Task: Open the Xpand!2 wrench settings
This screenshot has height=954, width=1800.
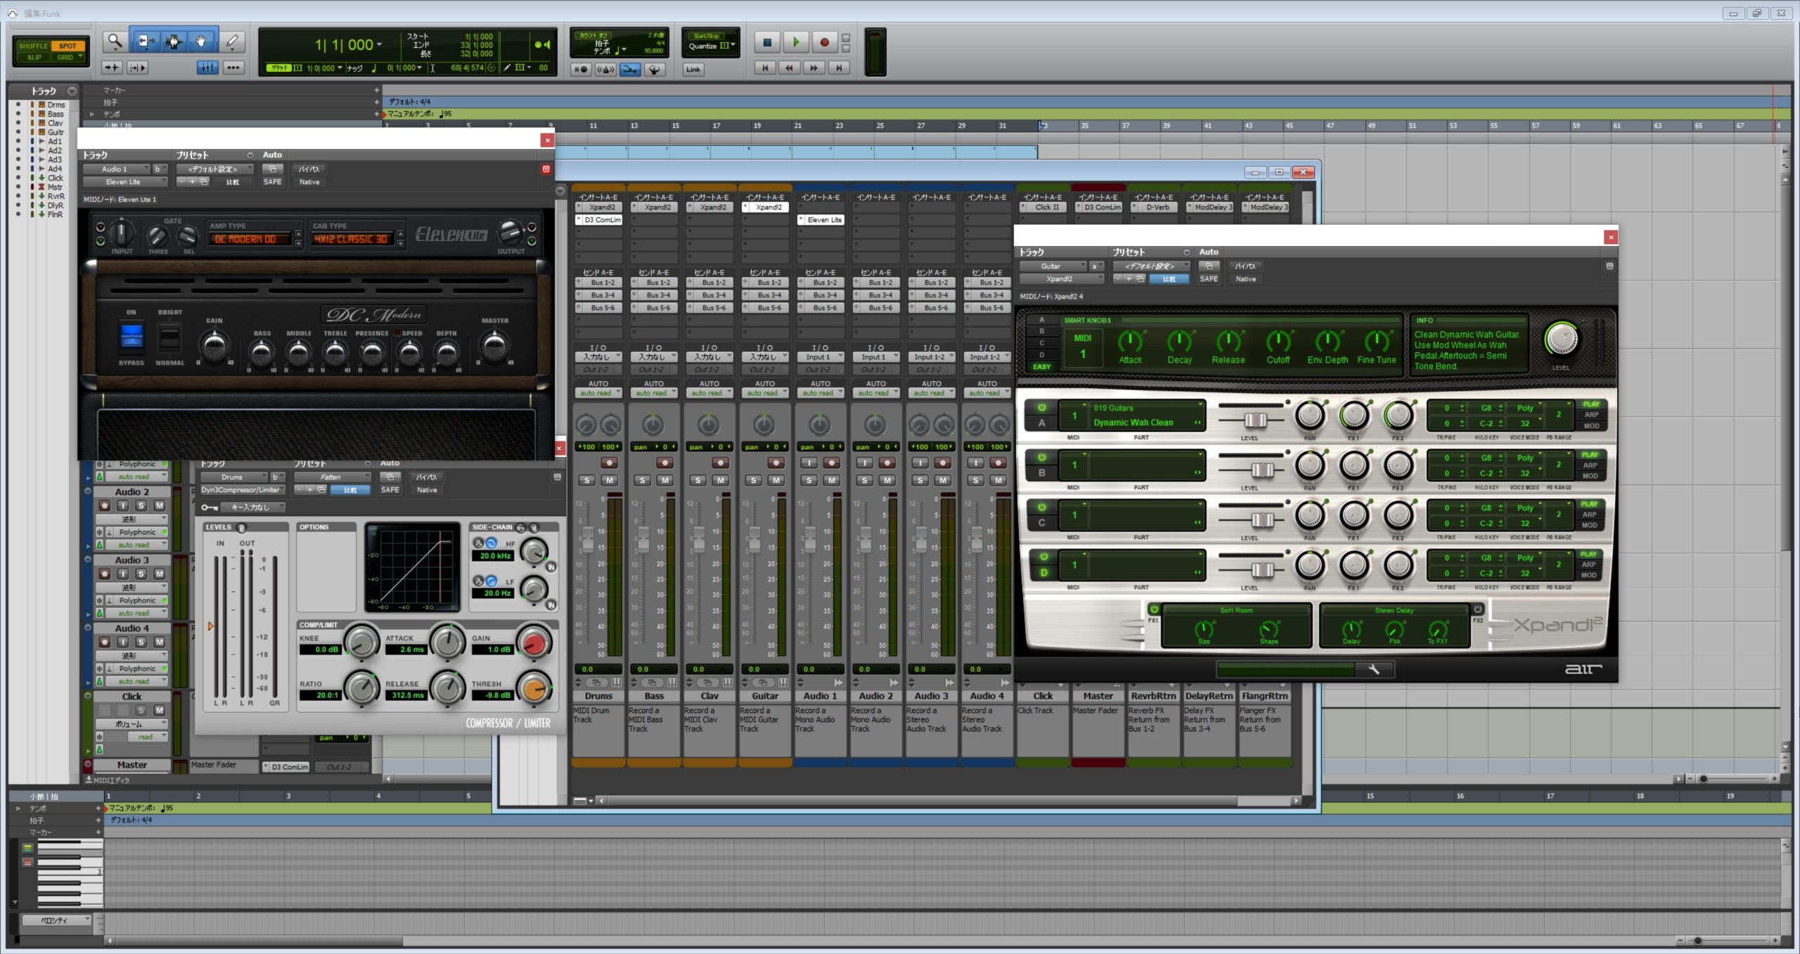Action: [x=1373, y=669]
